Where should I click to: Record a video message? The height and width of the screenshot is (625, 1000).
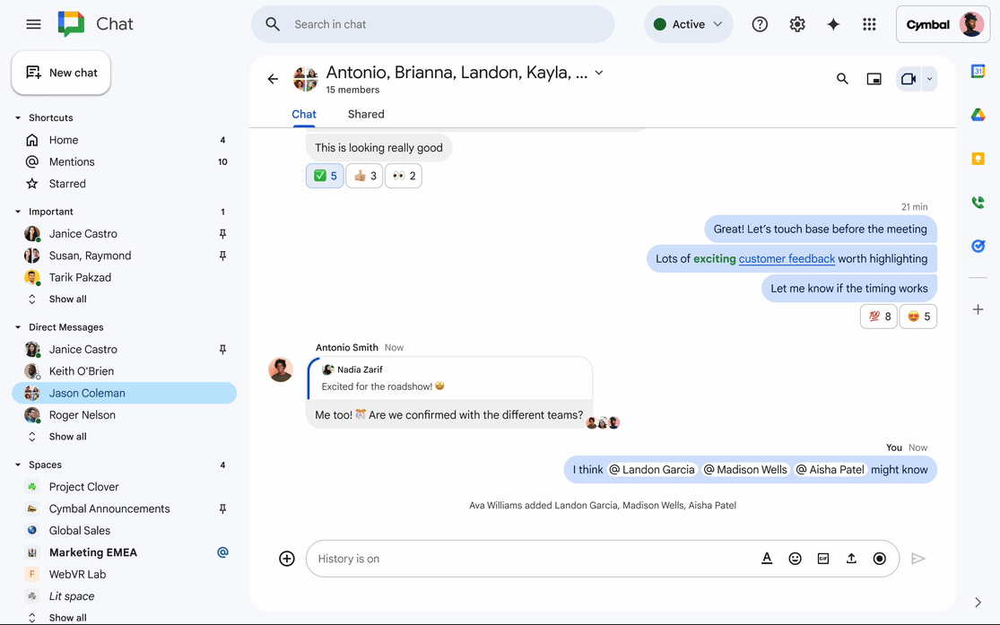coord(880,559)
